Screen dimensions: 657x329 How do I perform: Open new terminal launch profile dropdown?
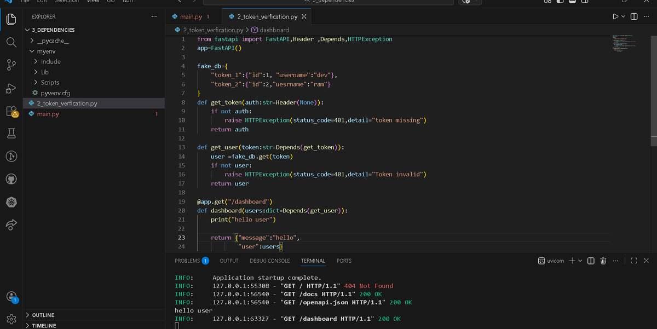[x=580, y=261]
